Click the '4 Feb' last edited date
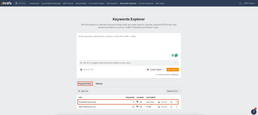The width and height of the screenshot is (258, 115). pos(148,107)
